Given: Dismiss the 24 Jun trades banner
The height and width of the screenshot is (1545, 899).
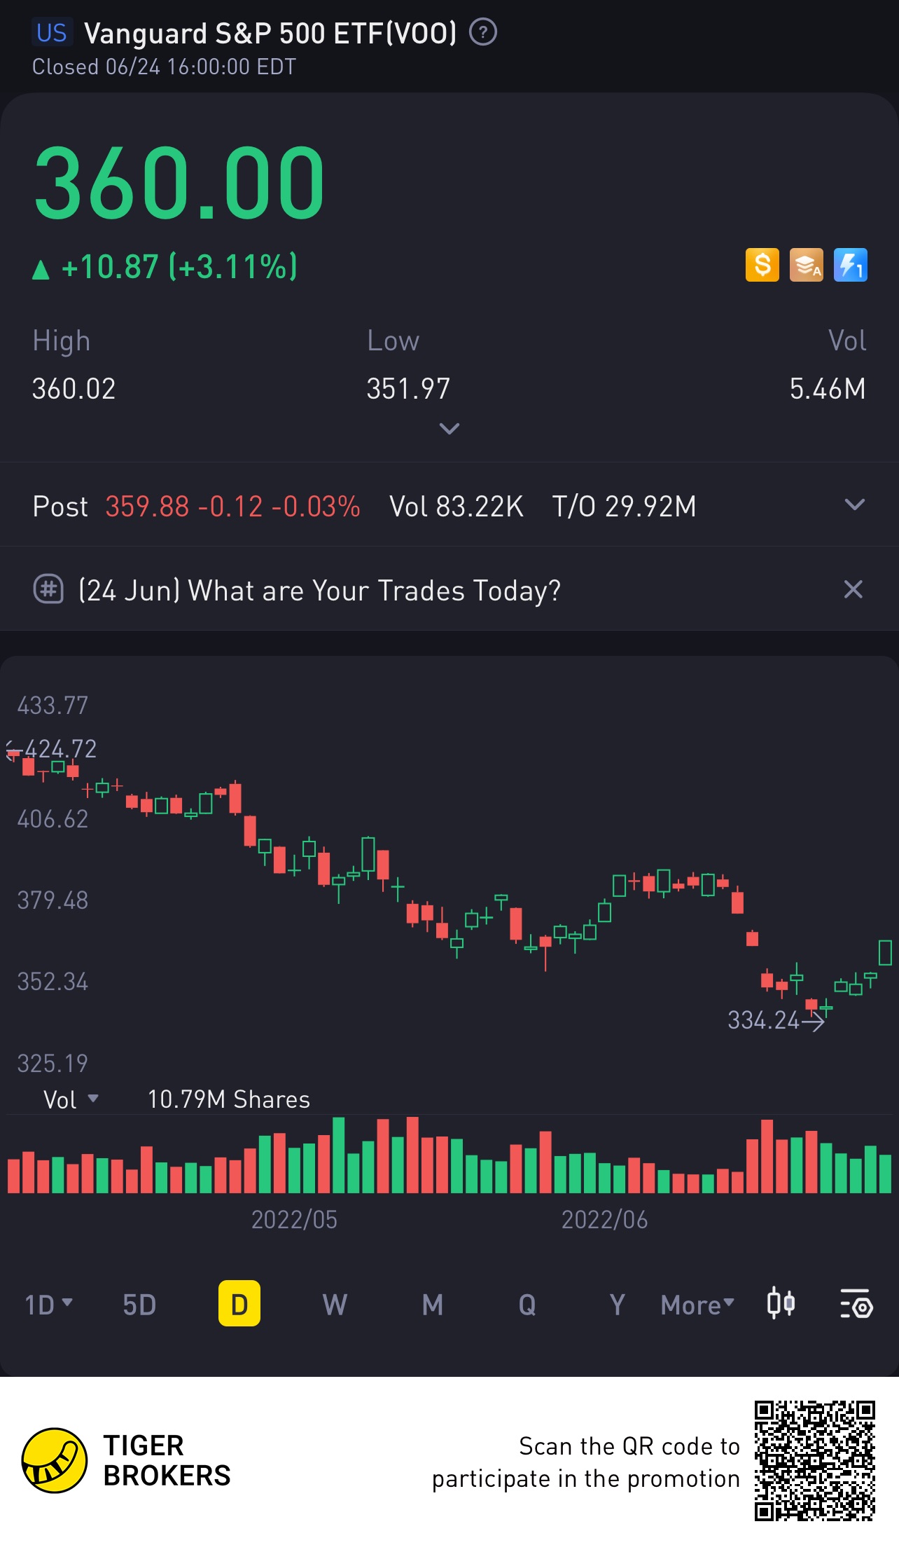Looking at the screenshot, I should (x=853, y=589).
